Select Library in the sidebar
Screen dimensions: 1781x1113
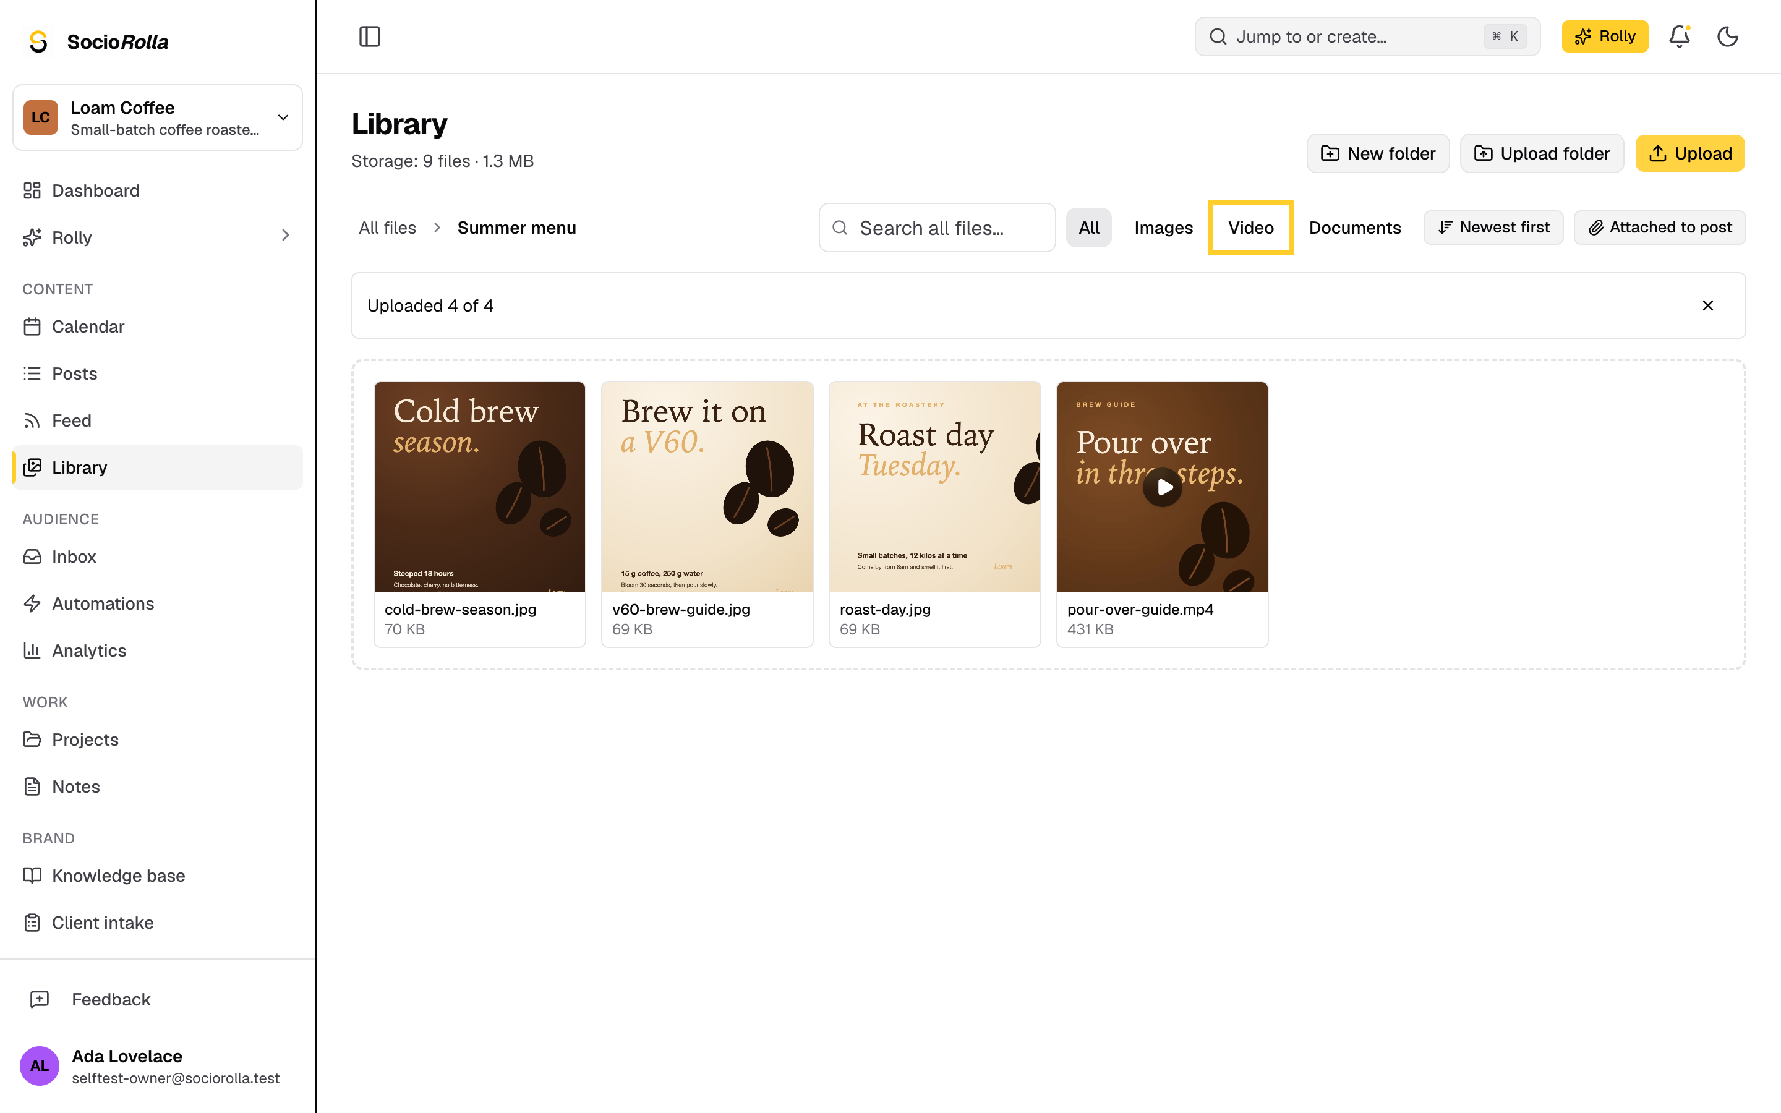[158, 467]
